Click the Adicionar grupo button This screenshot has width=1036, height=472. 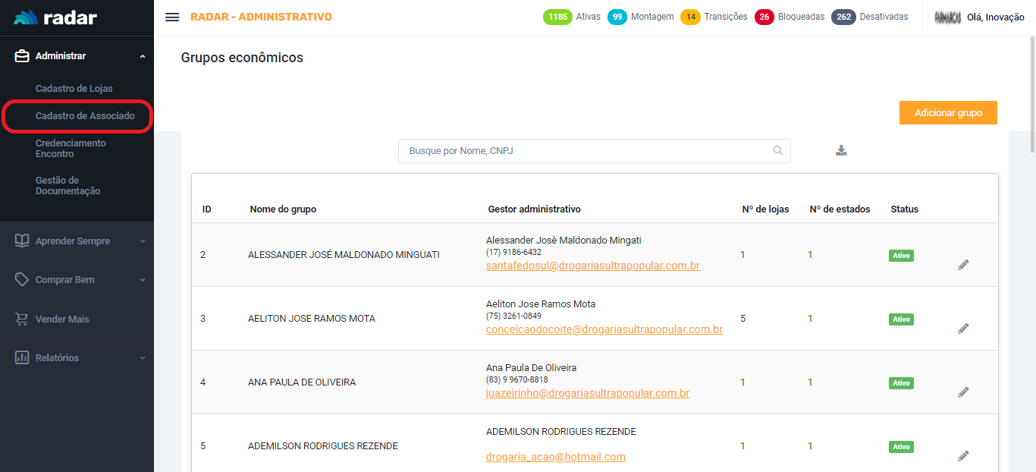pos(948,113)
